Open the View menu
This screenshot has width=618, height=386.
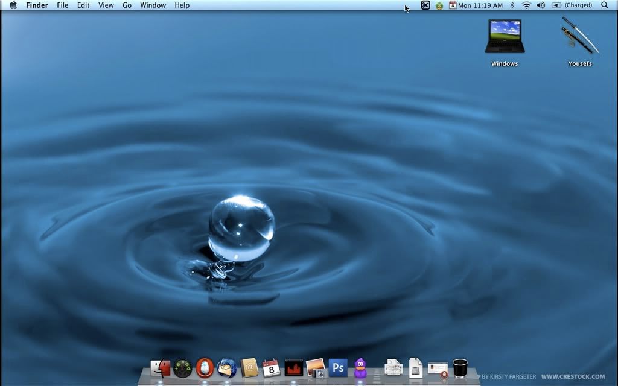pyautogui.click(x=106, y=5)
